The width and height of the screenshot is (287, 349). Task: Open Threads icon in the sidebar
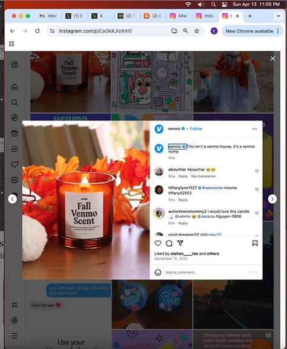15,320
